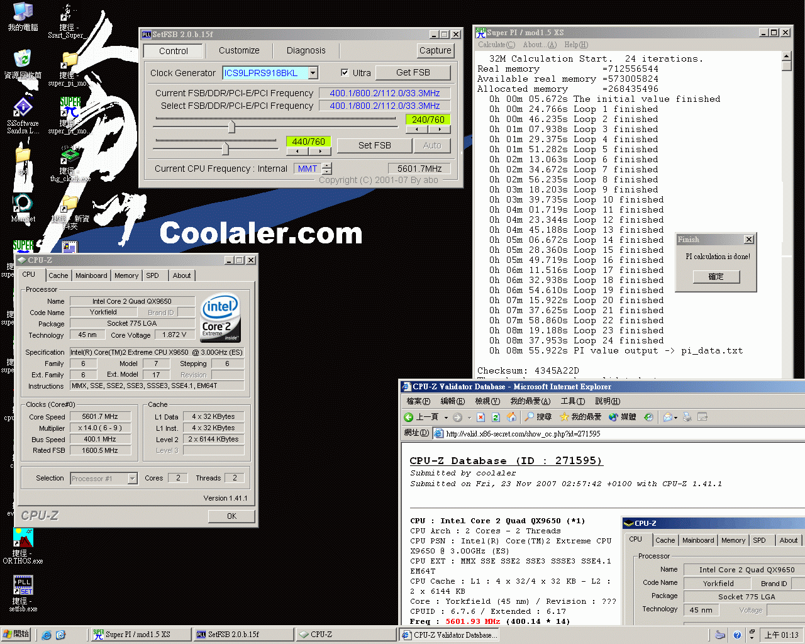Launch the MemSet desktop shortcut
This screenshot has height=644, width=805.
(x=23, y=208)
